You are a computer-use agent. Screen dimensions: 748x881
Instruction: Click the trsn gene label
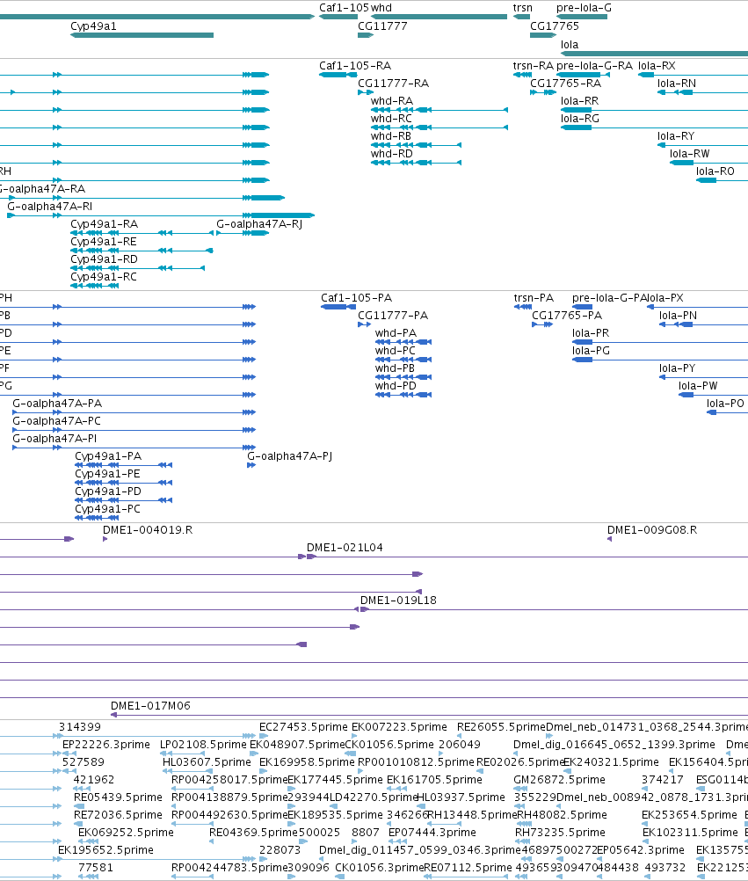click(523, 8)
